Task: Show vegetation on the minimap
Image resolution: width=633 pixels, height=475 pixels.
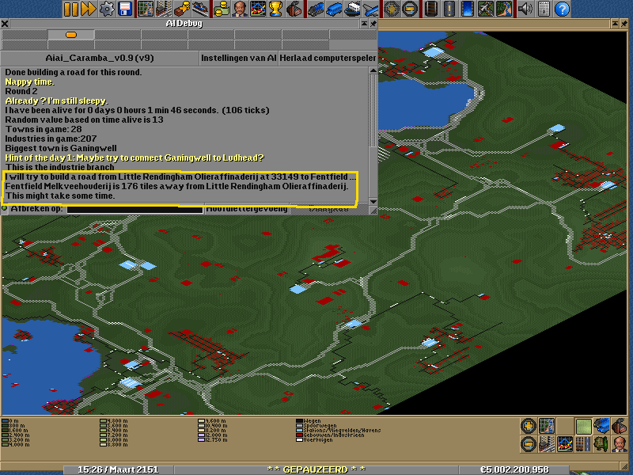Action: pyautogui.click(x=601, y=444)
